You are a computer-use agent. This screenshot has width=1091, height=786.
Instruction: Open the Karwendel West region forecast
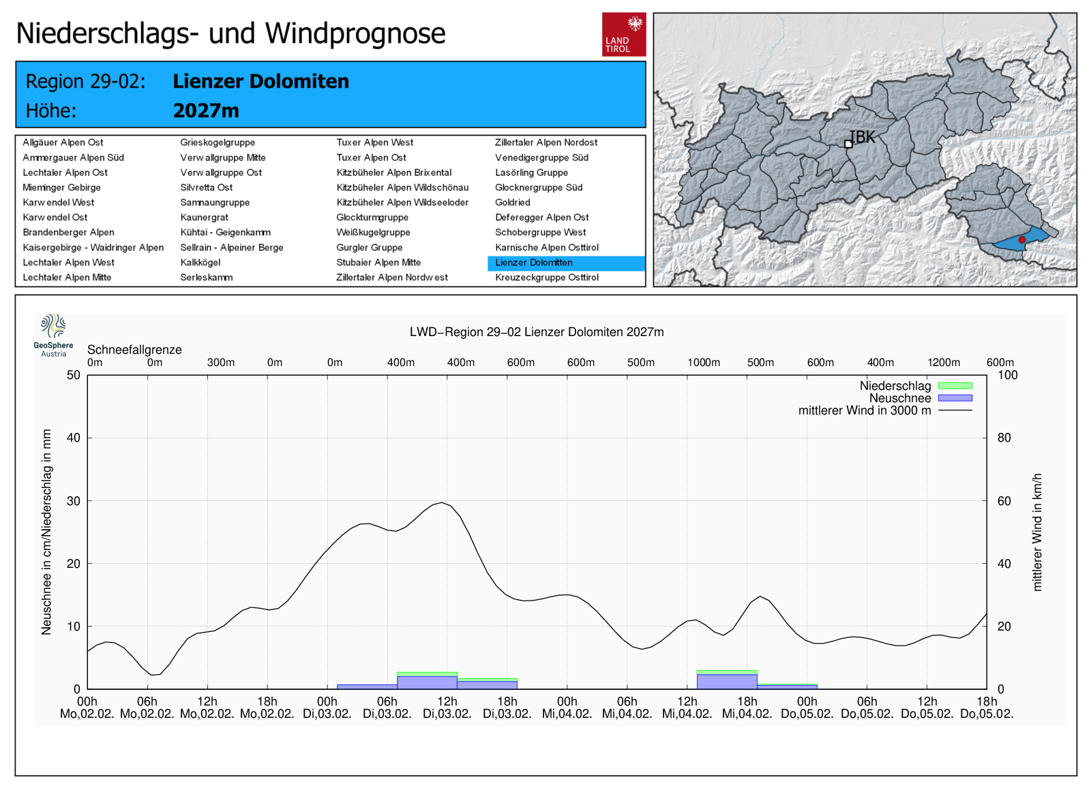pos(59,202)
